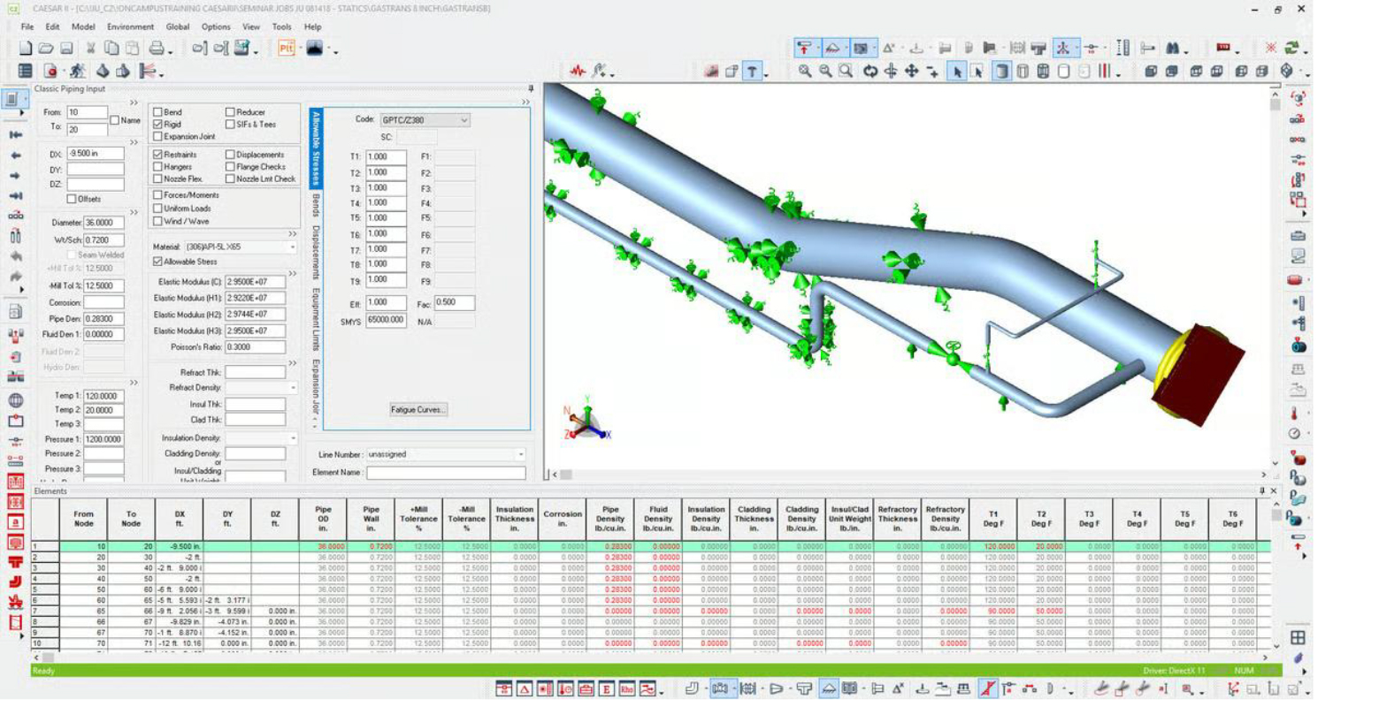Open the Model menu
Viewport: 1379px width, 722px height.
[83, 27]
